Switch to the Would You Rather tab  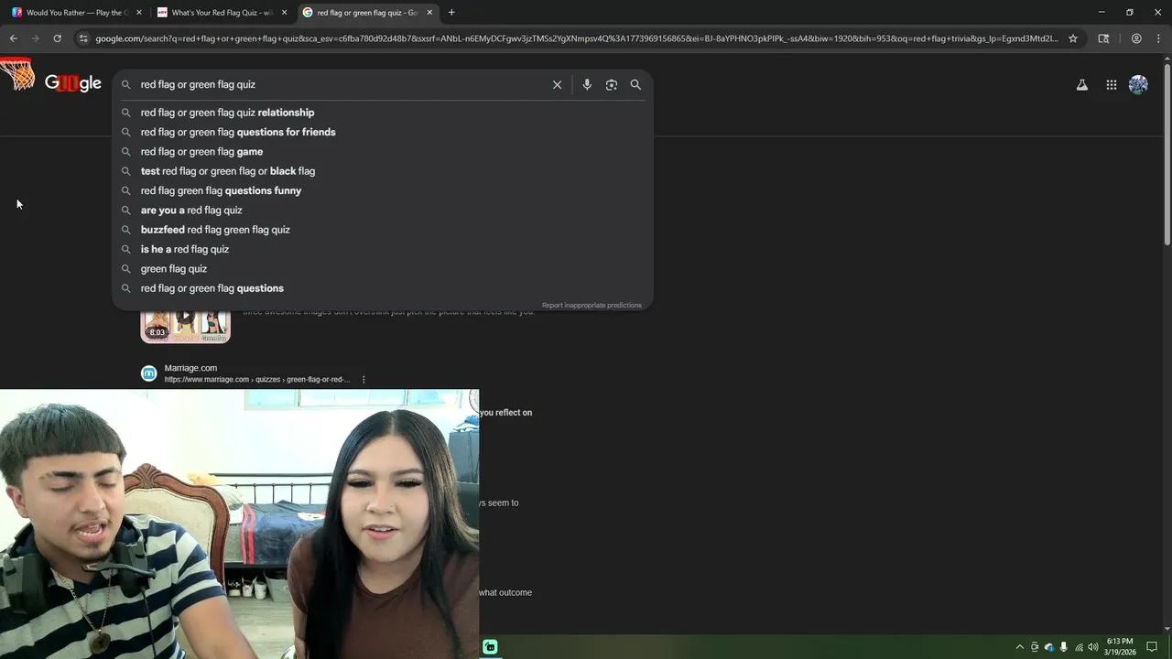tap(77, 13)
